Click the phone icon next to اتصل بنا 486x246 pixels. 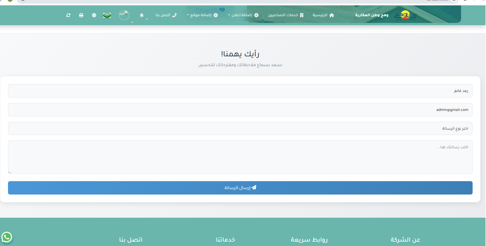coord(174,15)
